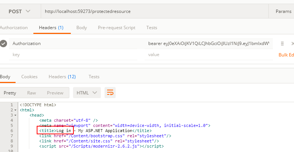Select Pretty response view

[10, 93]
